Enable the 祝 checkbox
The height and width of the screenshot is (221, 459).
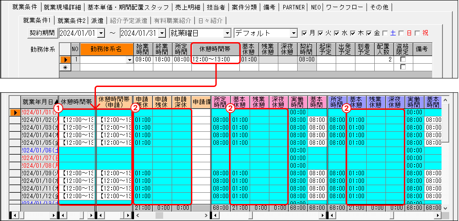click(417, 33)
